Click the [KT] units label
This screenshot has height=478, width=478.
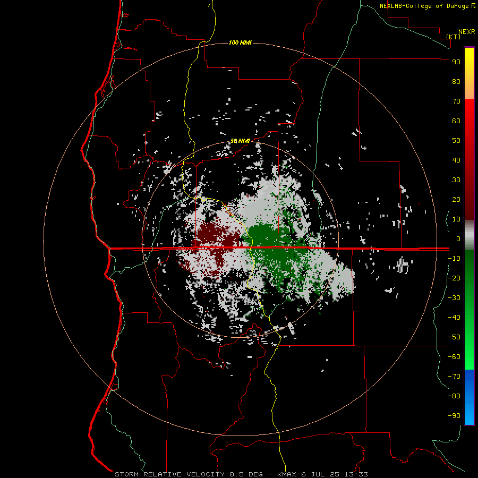pyautogui.click(x=453, y=37)
